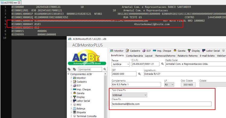The width and height of the screenshot is (226, 118).
Task: Click RUA TESTE 65 text in editor
Action: point(133,17)
